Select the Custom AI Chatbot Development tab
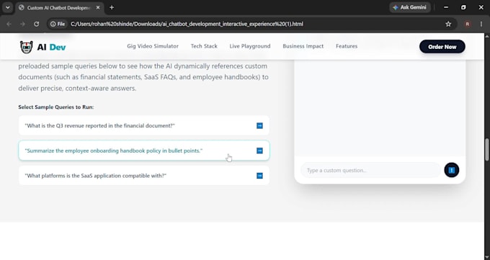Screen dimensions: 490x260 coord(58,8)
